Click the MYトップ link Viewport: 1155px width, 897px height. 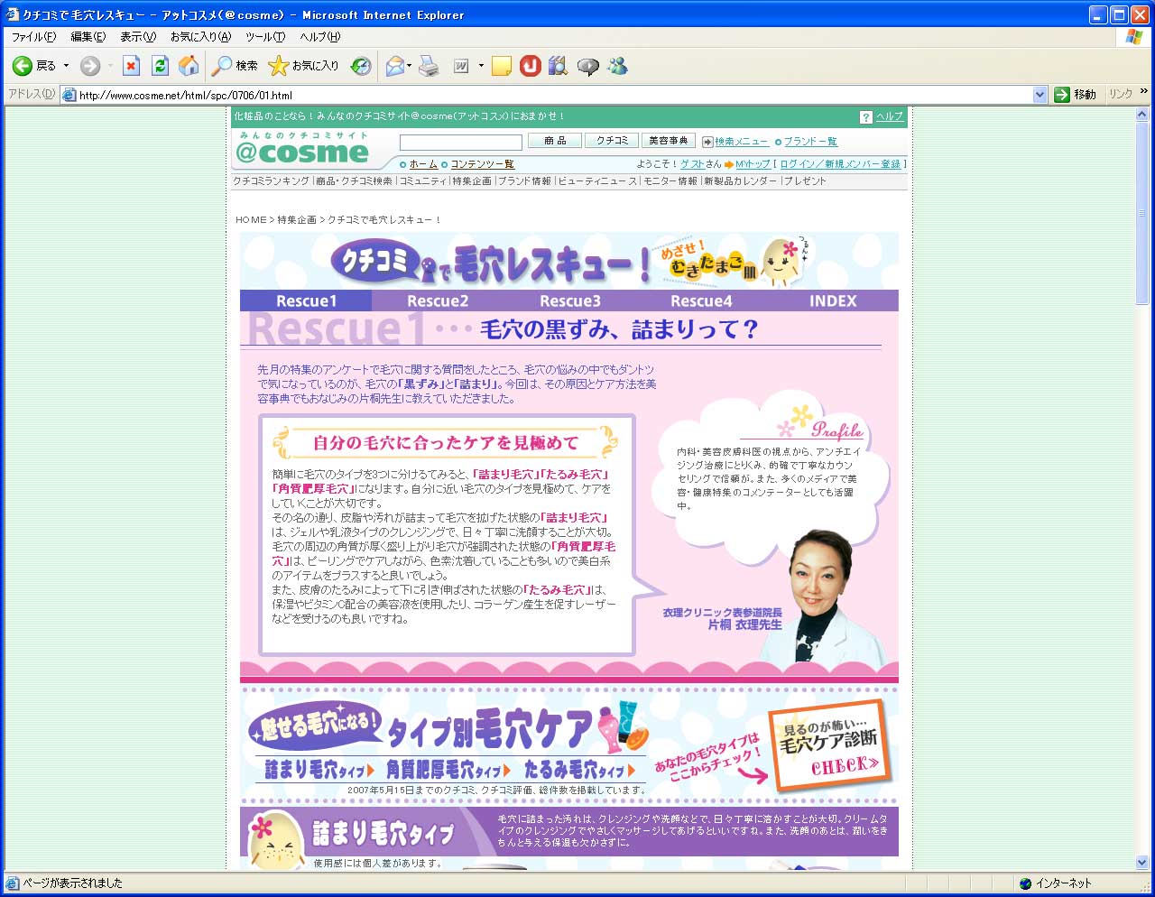pyautogui.click(x=753, y=164)
